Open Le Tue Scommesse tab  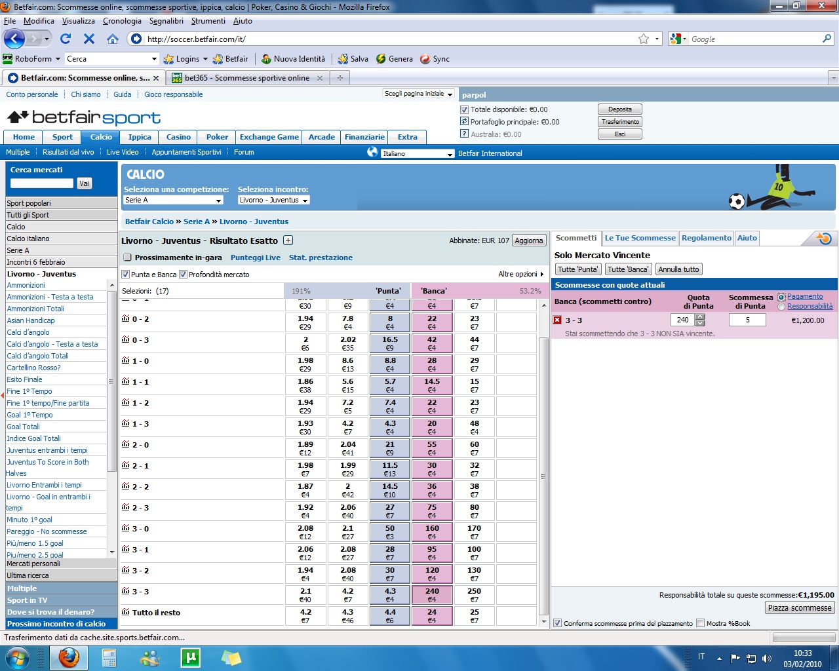640,238
